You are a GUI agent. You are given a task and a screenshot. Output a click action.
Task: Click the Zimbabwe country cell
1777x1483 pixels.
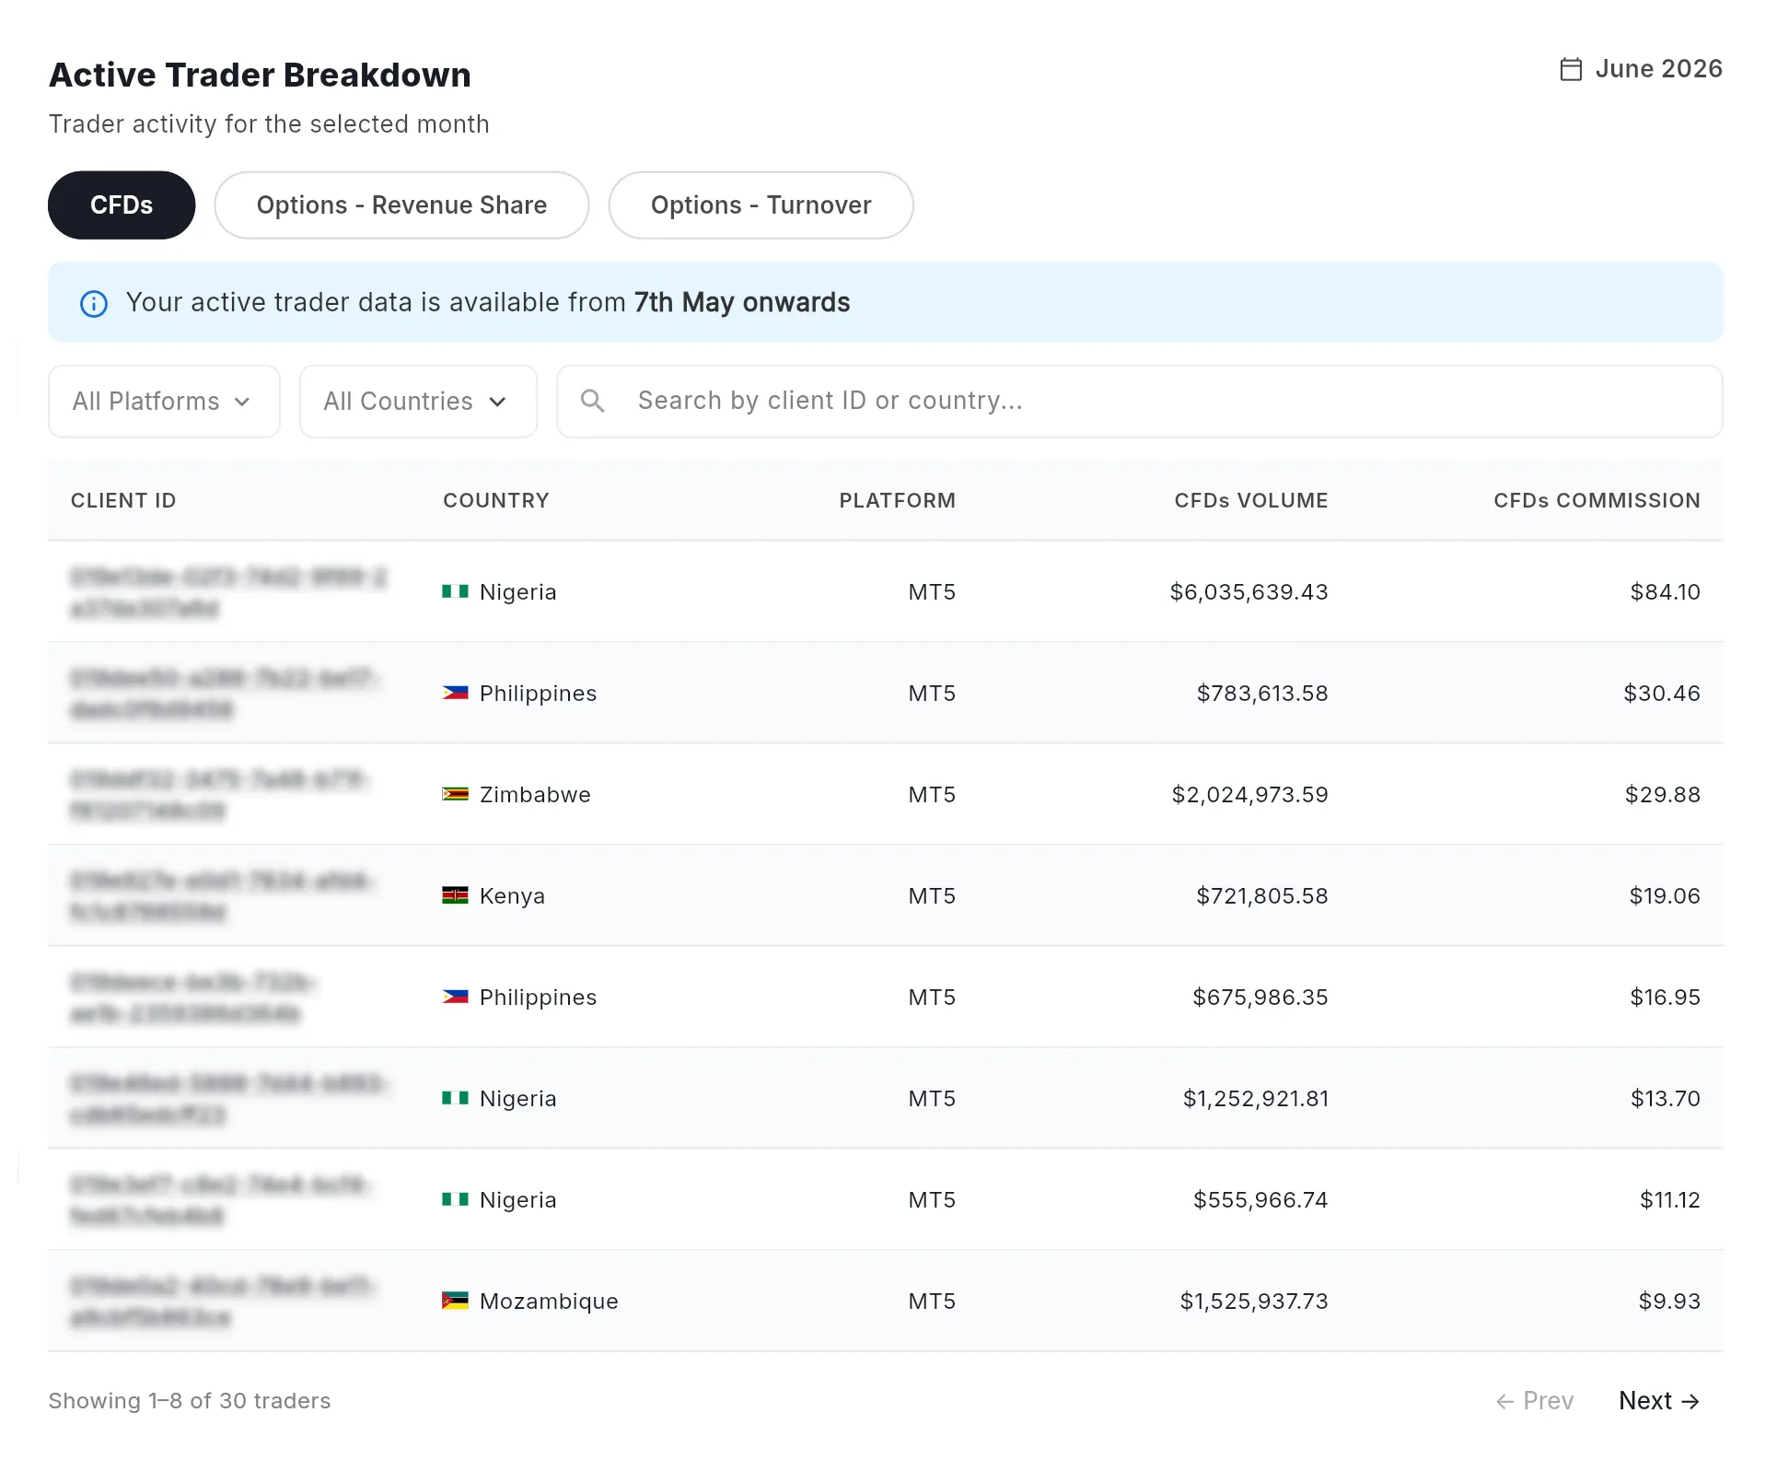coord(517,795)
